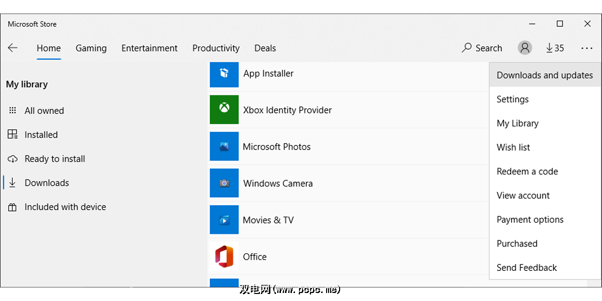Select All owned in My library
The image size is (602, 301).
pyautogui.click(x=44, y=111)
